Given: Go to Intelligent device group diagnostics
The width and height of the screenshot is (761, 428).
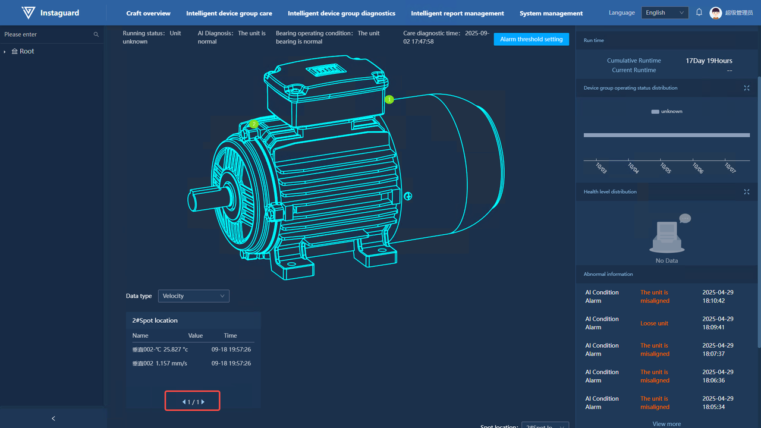Looking at the screenshot, I should [341, 13].
